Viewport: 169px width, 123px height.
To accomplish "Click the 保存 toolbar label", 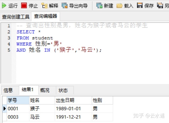I will [x=149, y=6].
